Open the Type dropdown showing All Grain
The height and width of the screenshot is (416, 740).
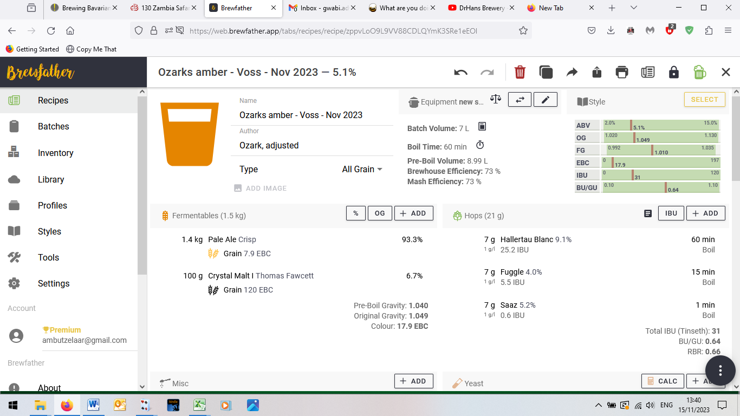[x=362, y=170]
